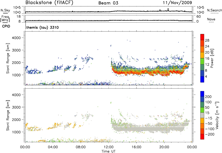Click the '08:00' time axis tick label
The image size is (222, 153).
coord(81,147)
